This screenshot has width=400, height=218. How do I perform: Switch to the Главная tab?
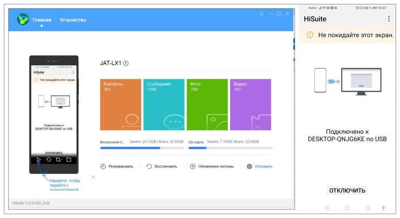(42, 20)
